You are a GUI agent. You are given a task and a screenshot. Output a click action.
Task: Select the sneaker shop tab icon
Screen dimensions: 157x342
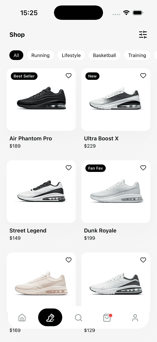pyautogui.click(x=50, y=317)
